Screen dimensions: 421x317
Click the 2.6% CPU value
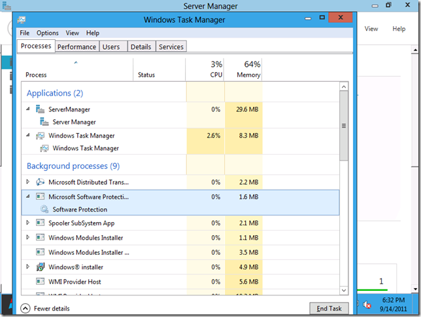(x=214, y=136)
